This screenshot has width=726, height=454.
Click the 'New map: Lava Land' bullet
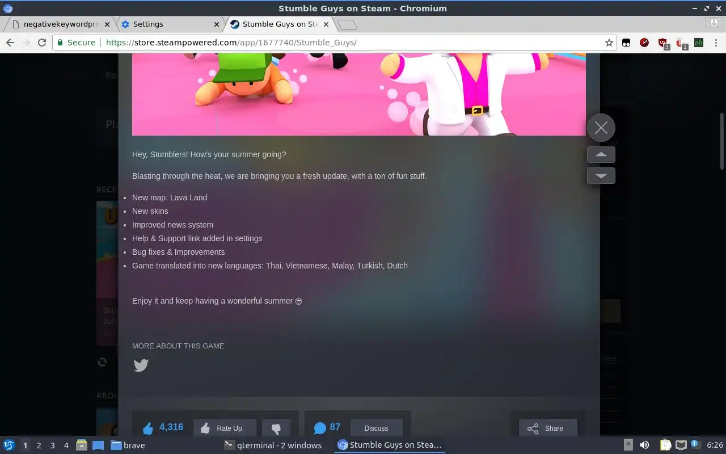click(170, 197)
